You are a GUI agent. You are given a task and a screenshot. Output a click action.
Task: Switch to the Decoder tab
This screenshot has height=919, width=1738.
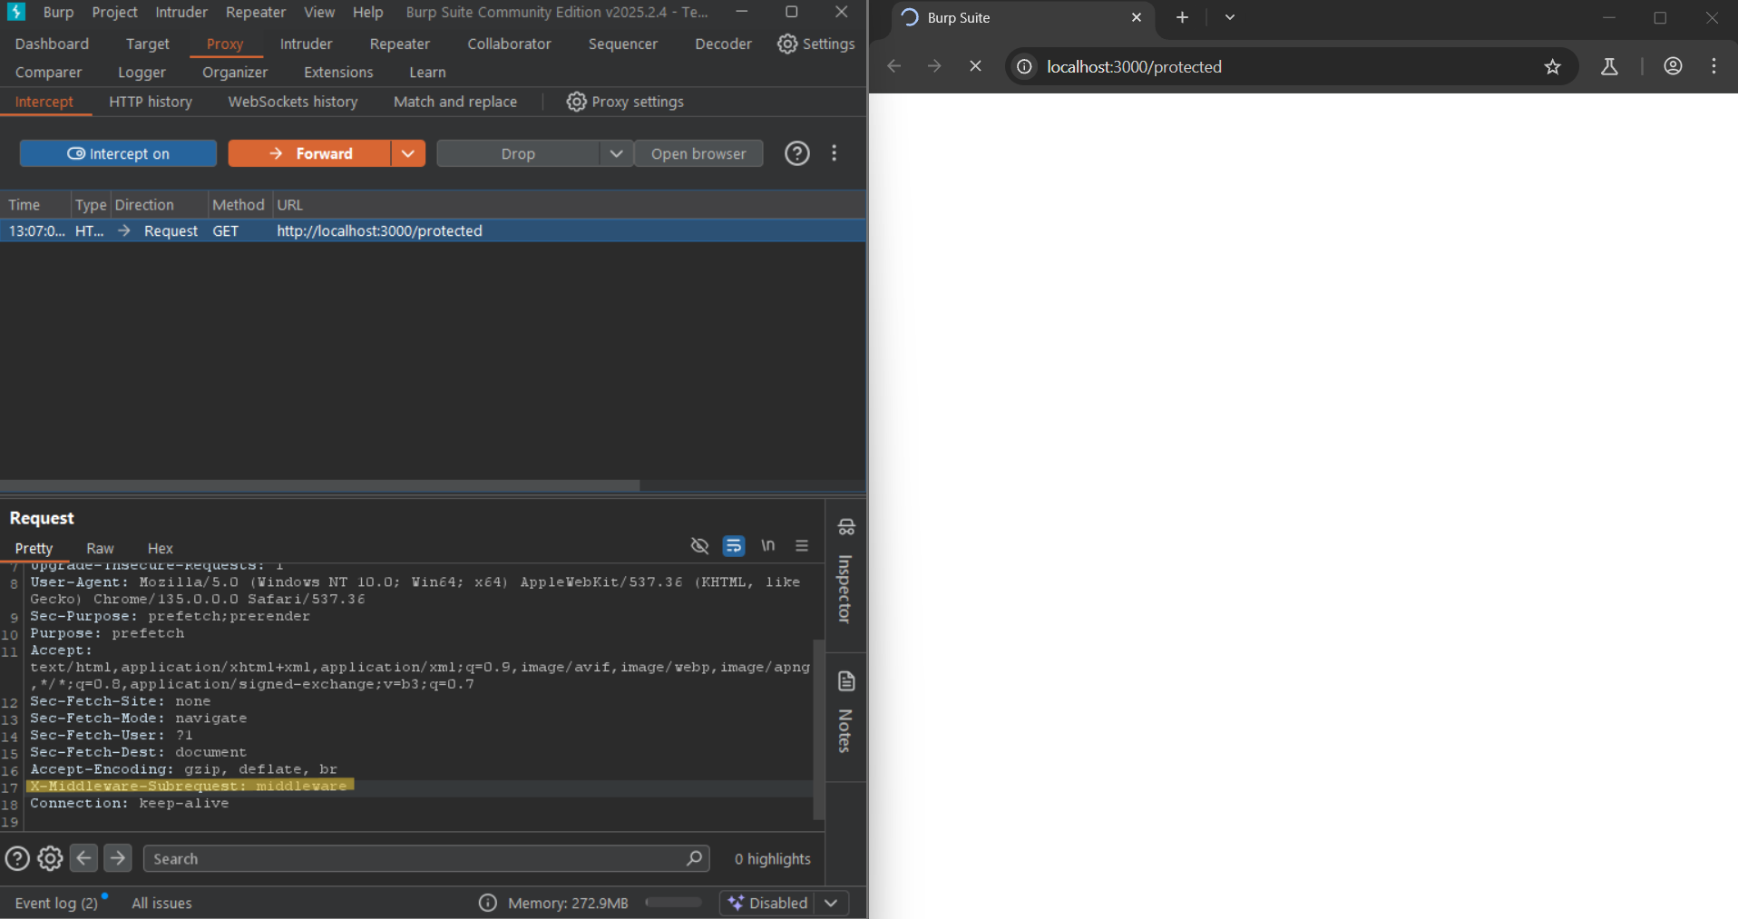[723, 44]
